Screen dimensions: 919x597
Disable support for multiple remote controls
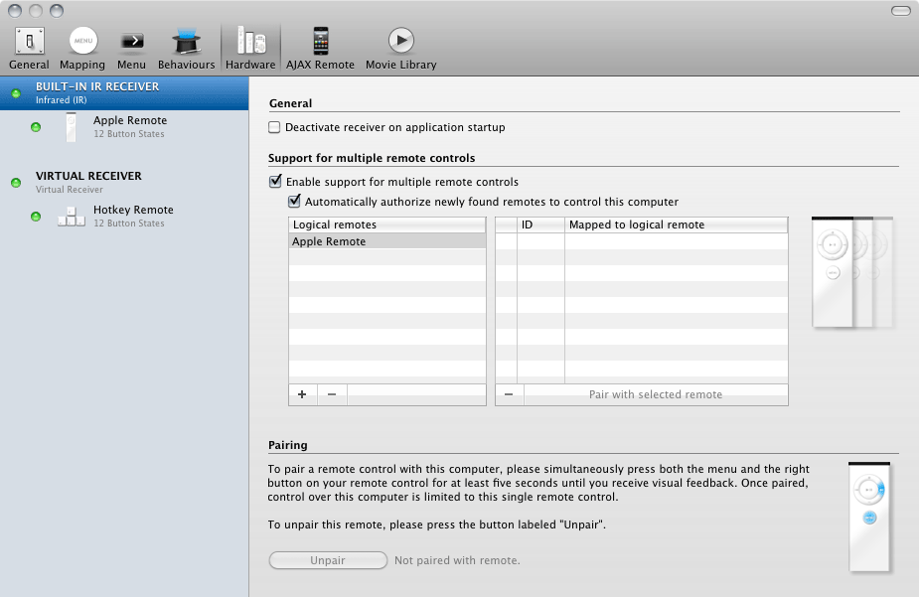[x=275, y=182]
